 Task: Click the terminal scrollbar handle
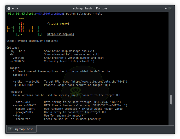[x=171, y=100]
